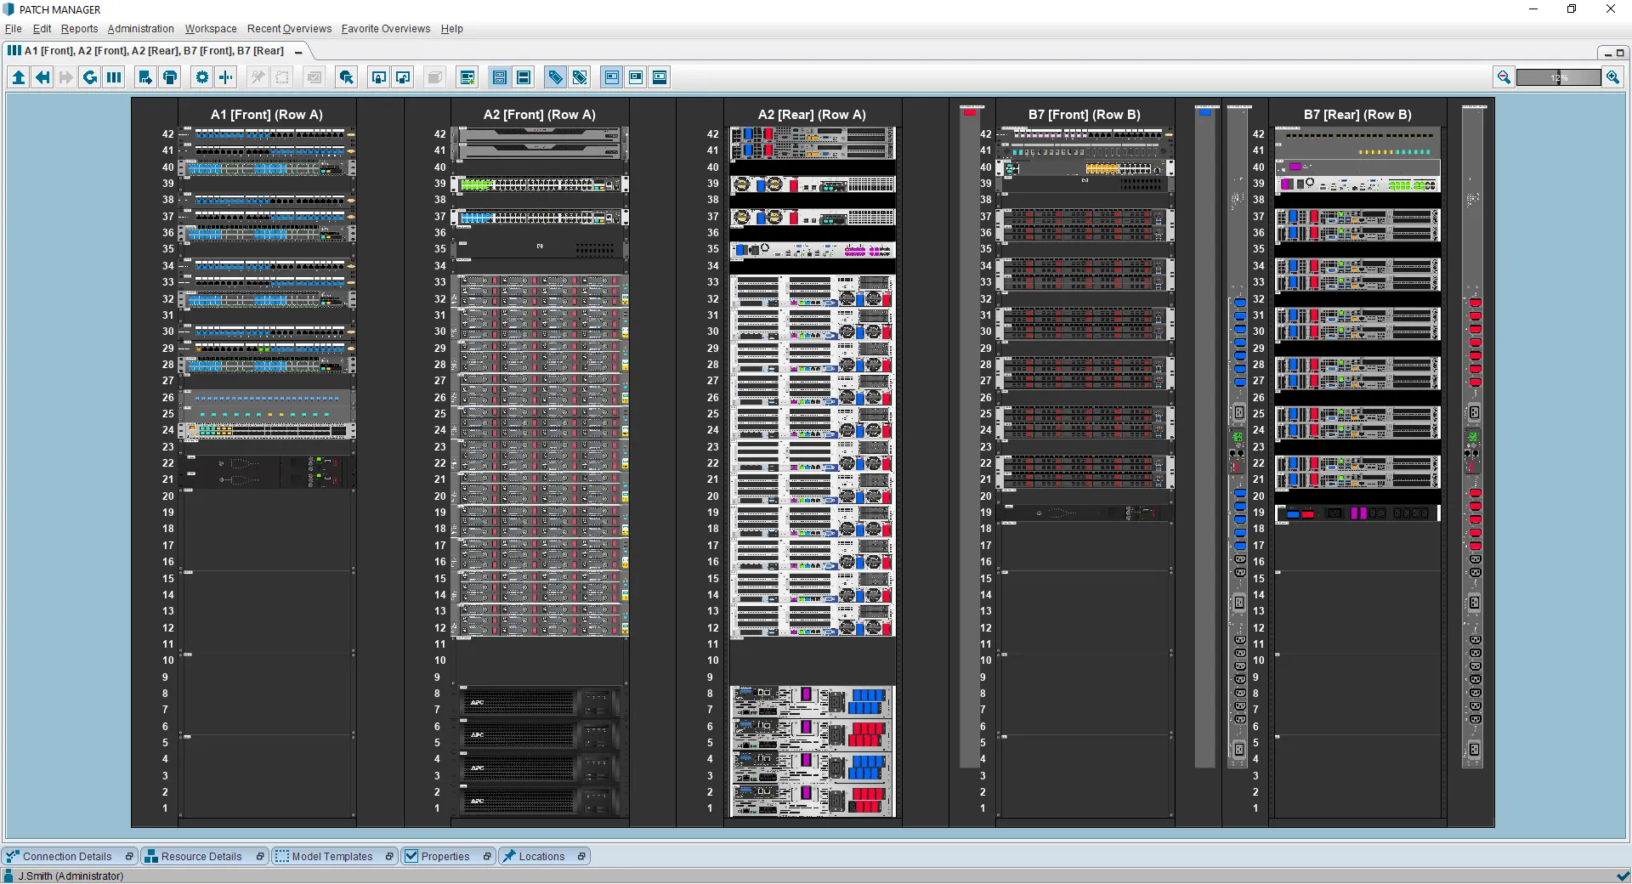Open the overview settings gear icon
The height and width of the screenshot is (884, 1632).
tap(201, 77)
